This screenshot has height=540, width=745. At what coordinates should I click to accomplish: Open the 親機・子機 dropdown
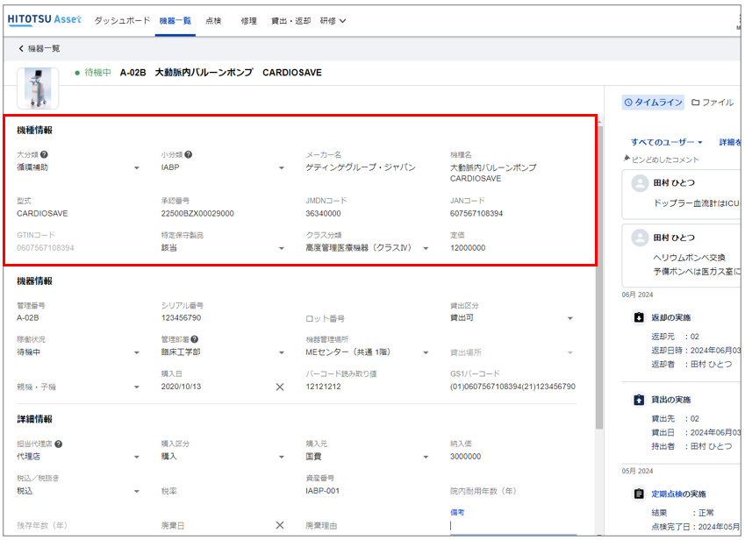[x=78, y=387]
